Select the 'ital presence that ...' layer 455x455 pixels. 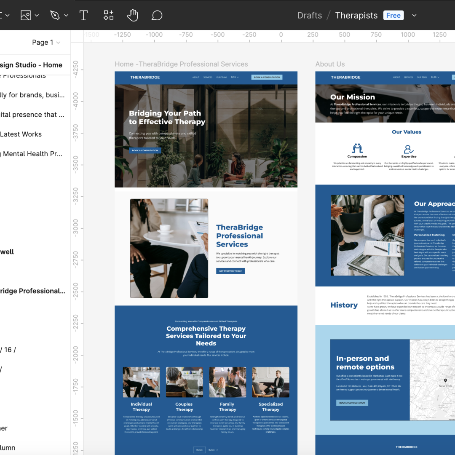[x=32, y=115]
